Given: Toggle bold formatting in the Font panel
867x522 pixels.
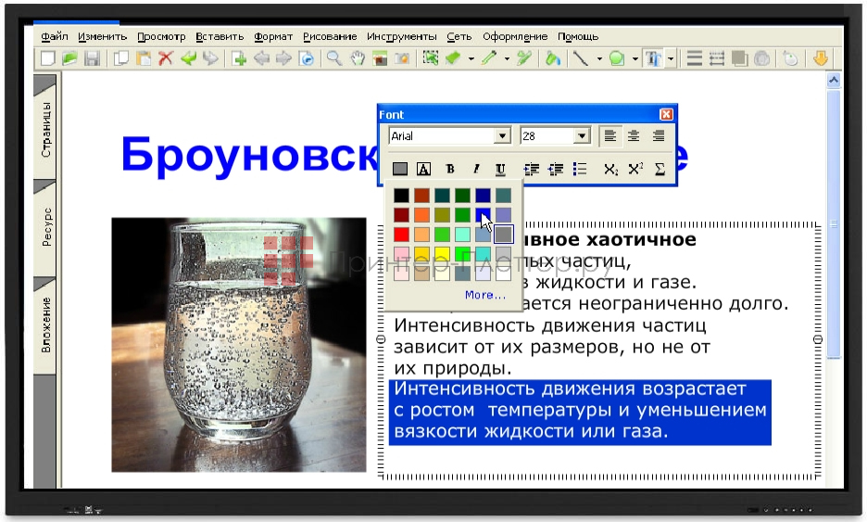Looking at the screenshot, I should [450, 169].
